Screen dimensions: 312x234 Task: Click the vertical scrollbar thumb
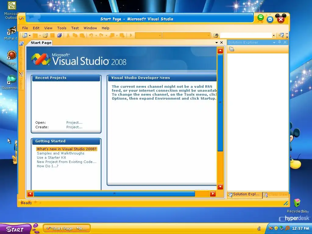(220, 103)
